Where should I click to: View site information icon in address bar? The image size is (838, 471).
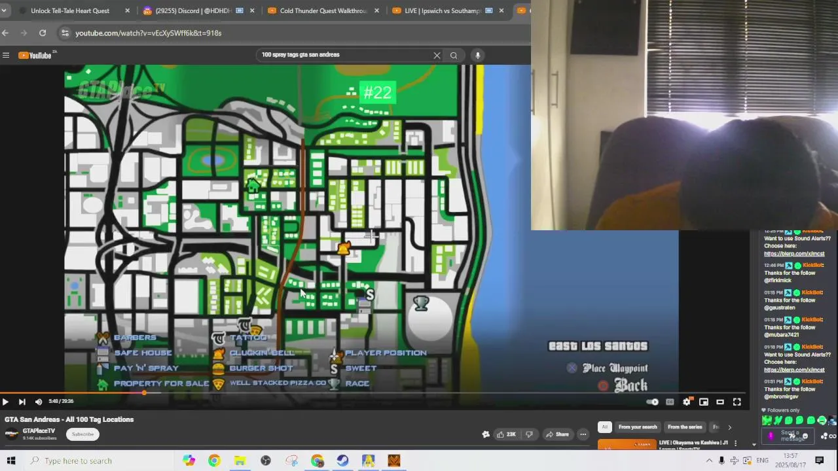coord(64,33)
